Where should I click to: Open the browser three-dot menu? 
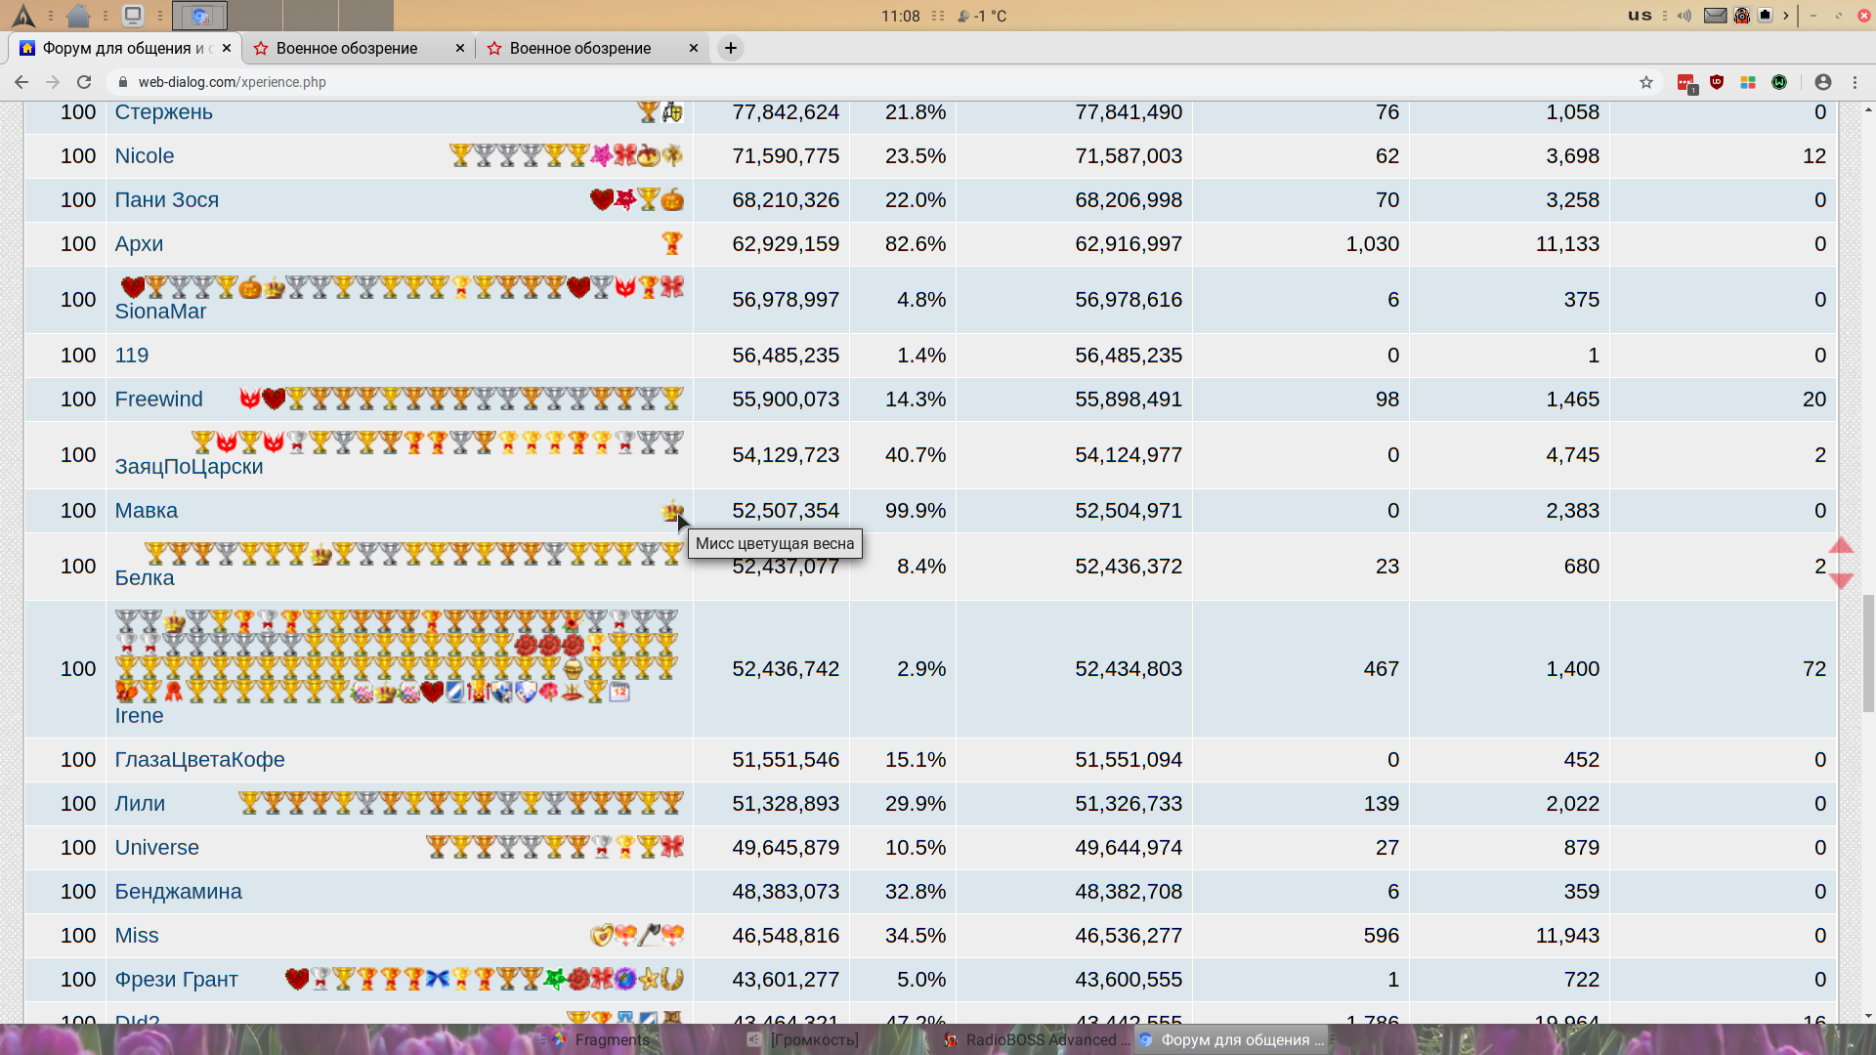[x=1855, y=82]
